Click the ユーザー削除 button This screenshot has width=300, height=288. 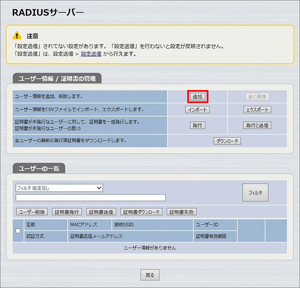tap(32, 212)
